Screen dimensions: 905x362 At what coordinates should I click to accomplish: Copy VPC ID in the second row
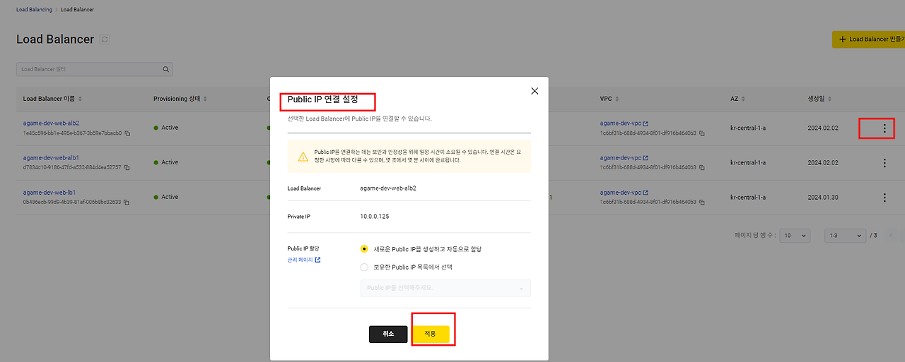tap(702, 167)
